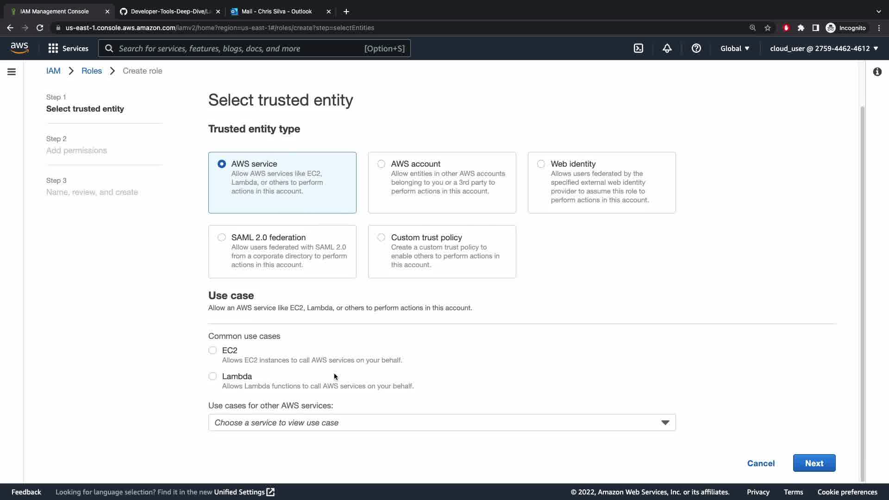Switch to Mail - Chris Silva tab
Viewport: 889px width, 500px height.
tap(276, 11)
